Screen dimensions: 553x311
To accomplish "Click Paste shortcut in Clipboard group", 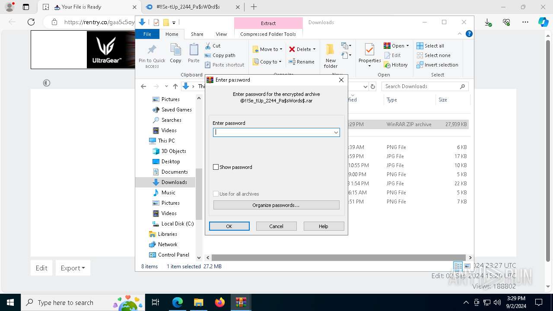I will point(224,65).
